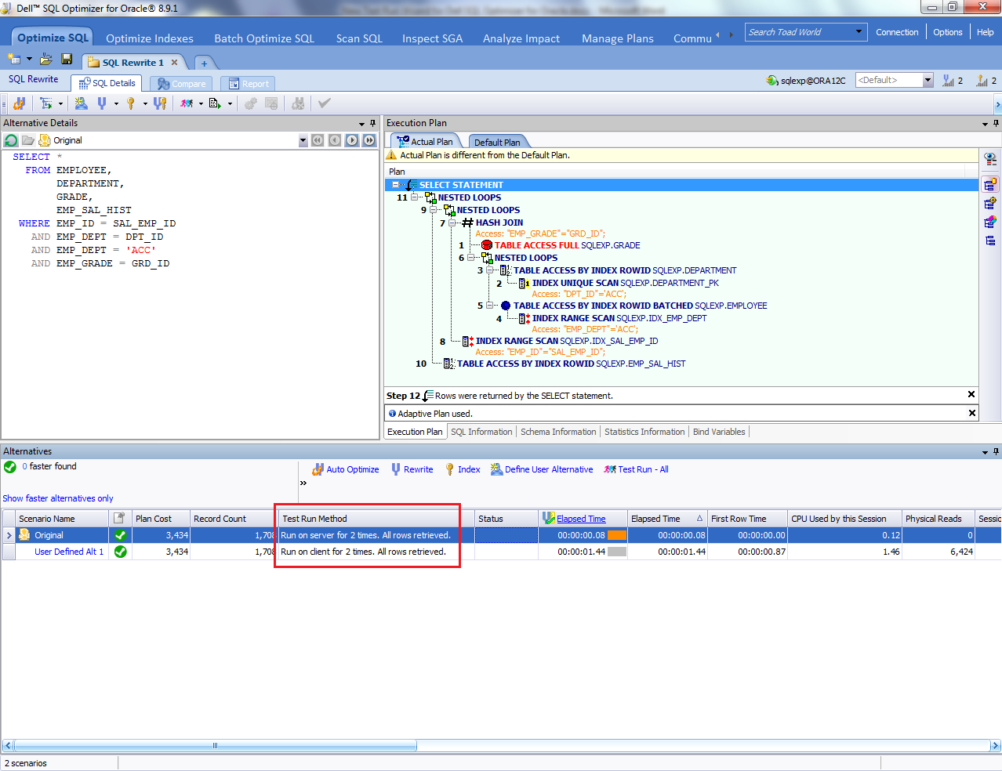Click the plan tree with number badge icon
Image resolution: width=1002 pixels, height=771 pixels.
[x=990, y=185]
